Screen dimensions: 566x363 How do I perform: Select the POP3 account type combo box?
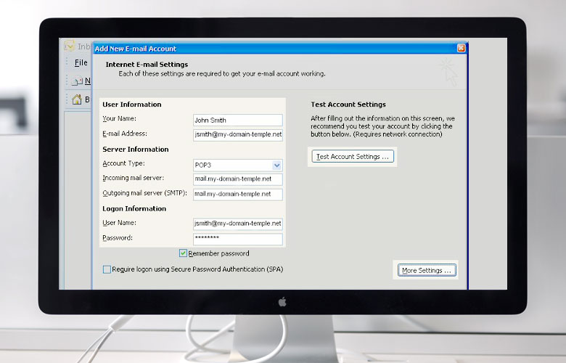coord(232,166)
